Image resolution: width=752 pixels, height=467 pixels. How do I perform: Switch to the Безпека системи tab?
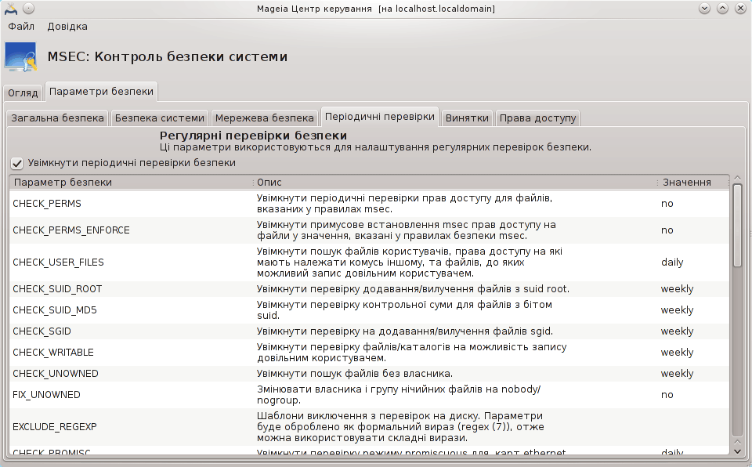click(x=160, y=118)
